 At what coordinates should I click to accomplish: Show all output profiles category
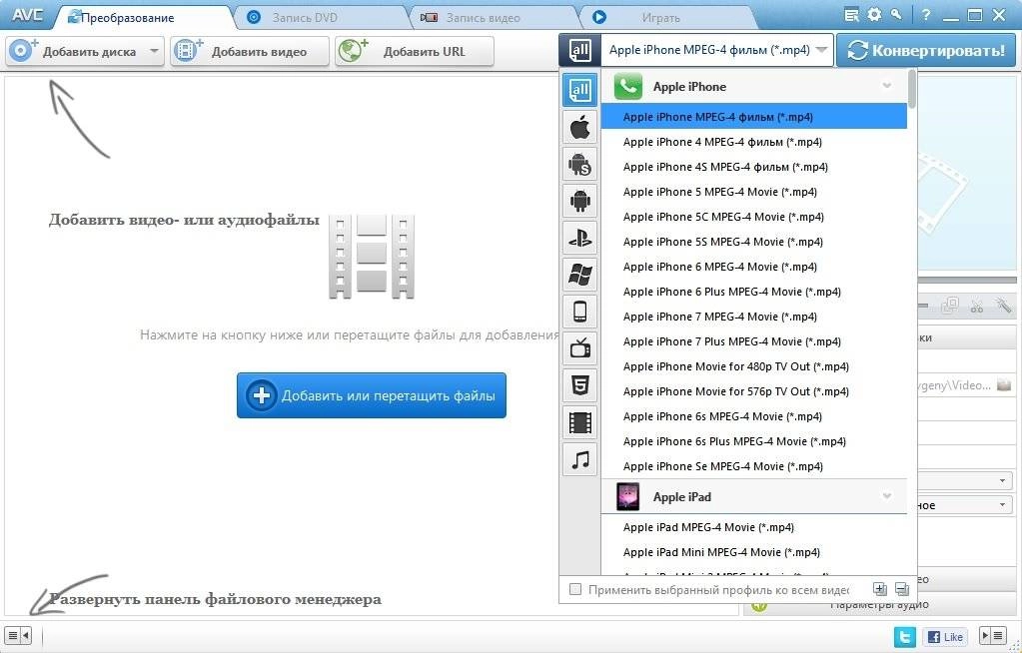click(579, 90)
